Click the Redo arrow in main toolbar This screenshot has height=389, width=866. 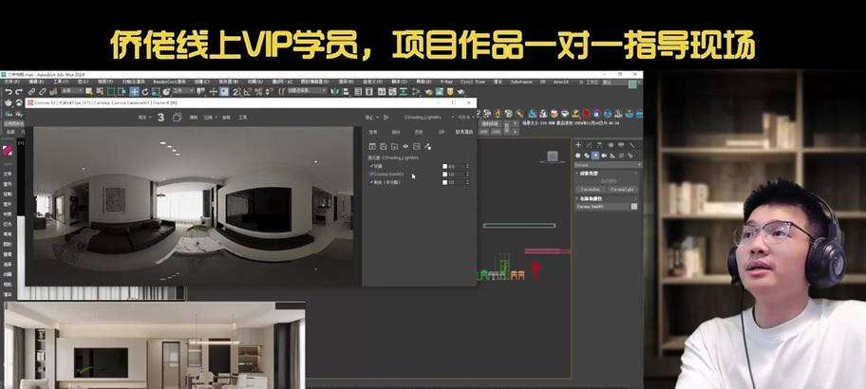(19, 92)
